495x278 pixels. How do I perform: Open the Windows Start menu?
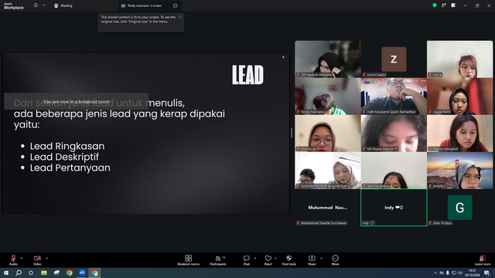(6, 273)
